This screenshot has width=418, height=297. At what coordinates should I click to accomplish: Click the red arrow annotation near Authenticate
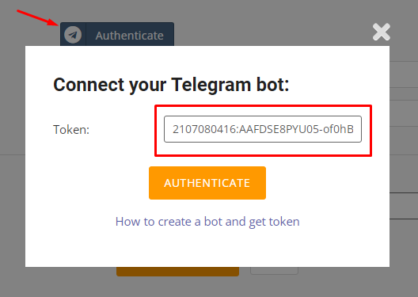37,17
